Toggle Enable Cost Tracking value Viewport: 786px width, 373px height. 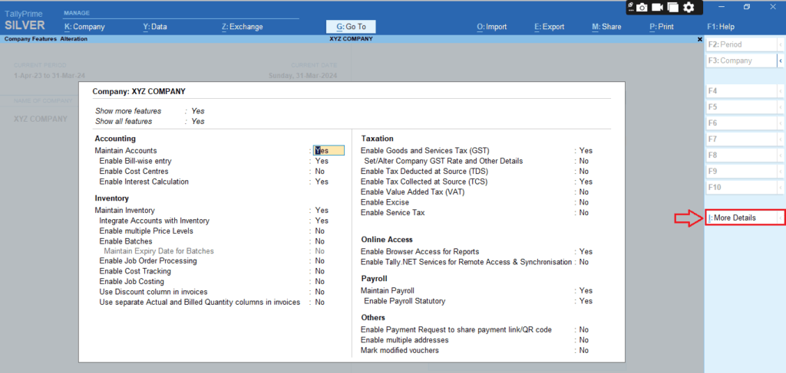pos(320,271)
